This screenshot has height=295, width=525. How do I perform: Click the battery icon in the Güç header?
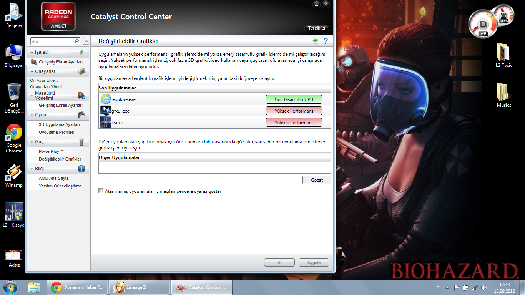[x=81, y=142]
